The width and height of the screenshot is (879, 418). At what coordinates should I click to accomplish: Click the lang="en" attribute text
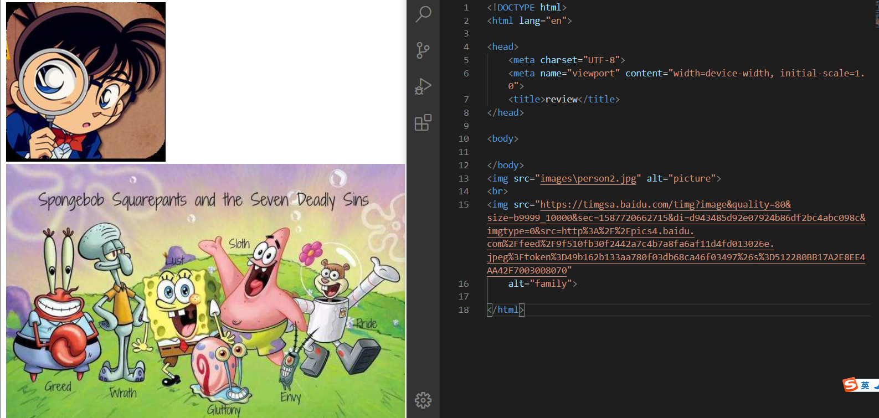(x=543, y=20)
